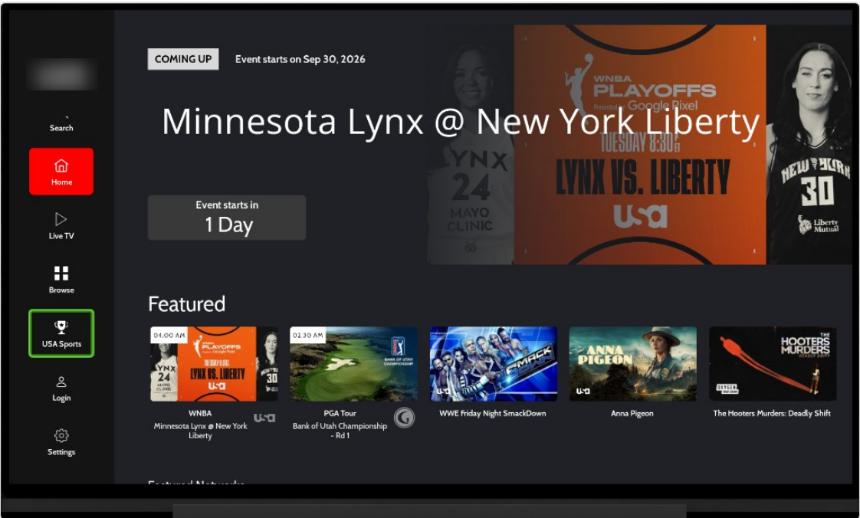Open Search in the sidebar

pyautogui.click(x=61, y=124)
